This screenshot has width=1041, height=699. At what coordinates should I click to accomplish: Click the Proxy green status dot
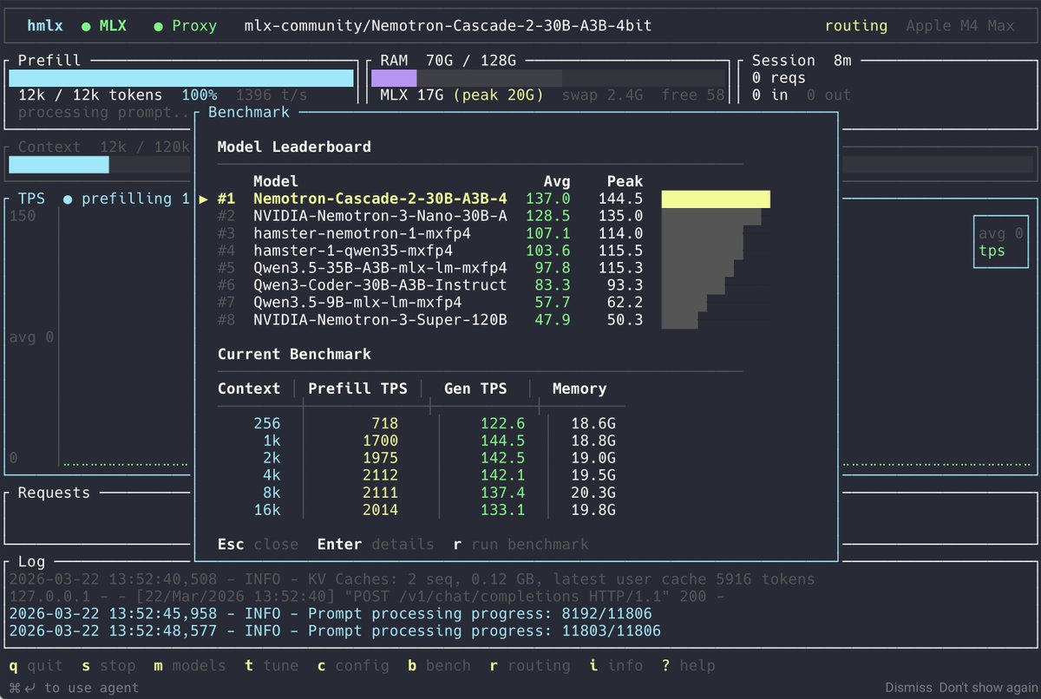tap(158, 26)
